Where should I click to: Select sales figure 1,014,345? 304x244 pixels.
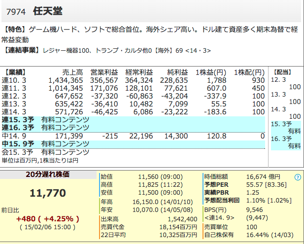66,88
